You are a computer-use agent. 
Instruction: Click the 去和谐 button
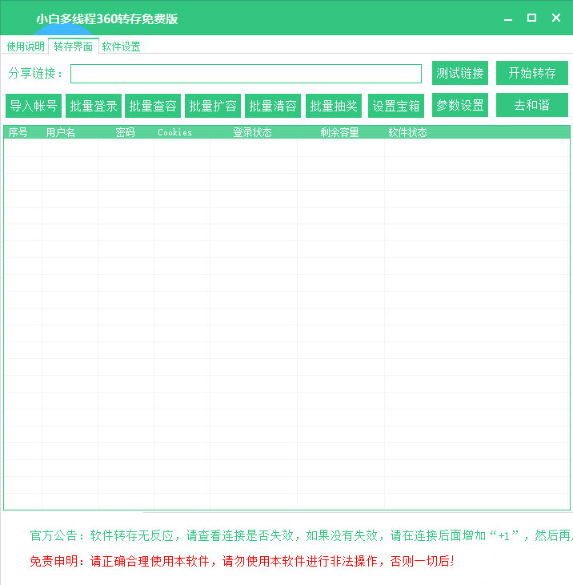click(x=531, y=105)
